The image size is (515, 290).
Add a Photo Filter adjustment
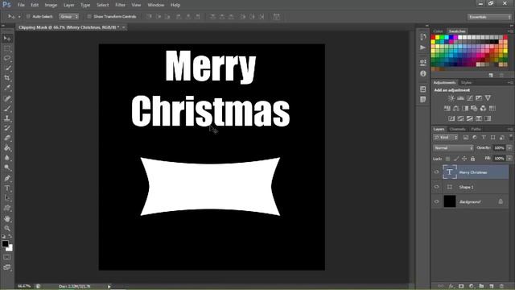tap(474, 108)
